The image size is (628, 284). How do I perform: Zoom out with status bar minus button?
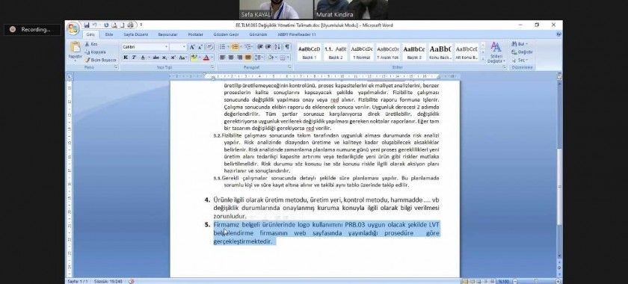coord(515,281)
